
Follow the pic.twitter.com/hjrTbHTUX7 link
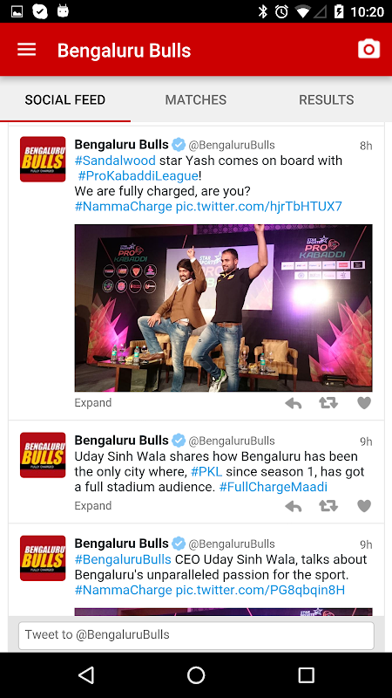[259, 207]
